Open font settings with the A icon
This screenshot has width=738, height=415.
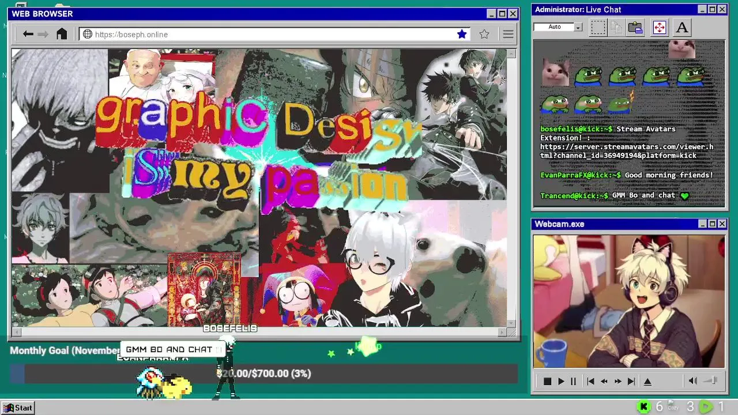click(x=682, y=27)
